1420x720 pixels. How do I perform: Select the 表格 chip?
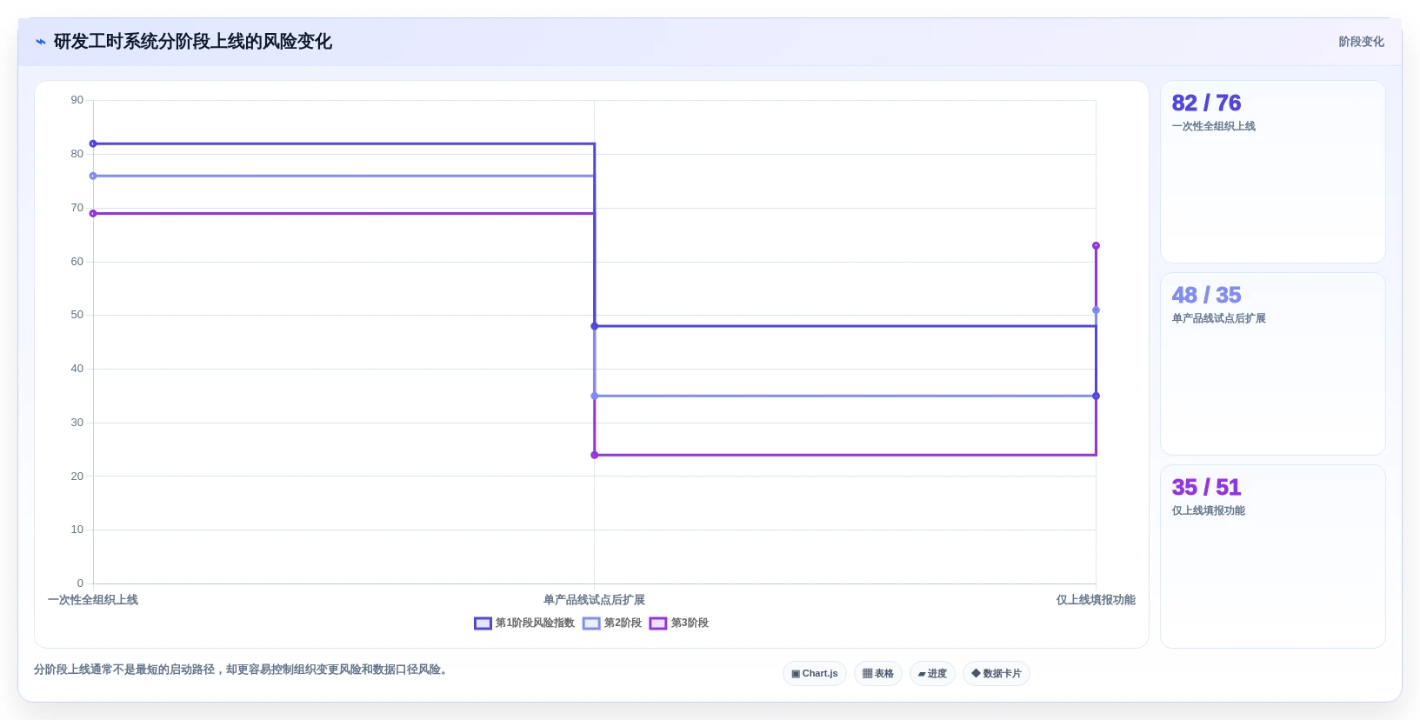click(x=878, y=674)
